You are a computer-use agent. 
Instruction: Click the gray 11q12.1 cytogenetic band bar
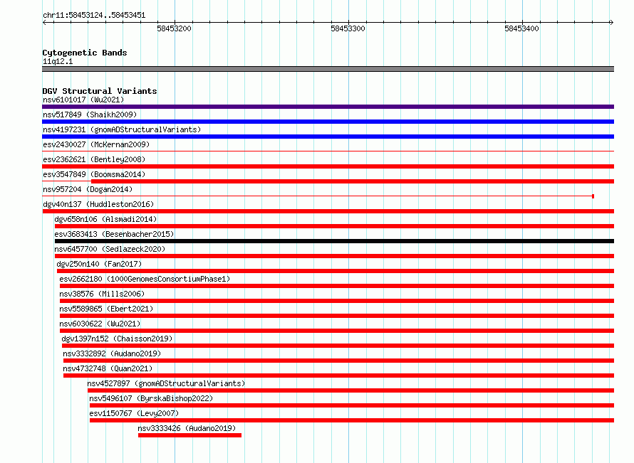[328, 69]
